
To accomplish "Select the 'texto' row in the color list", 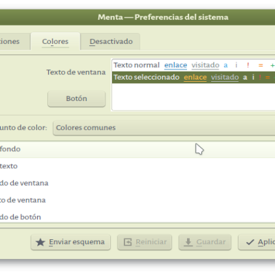I will point(137,166).
